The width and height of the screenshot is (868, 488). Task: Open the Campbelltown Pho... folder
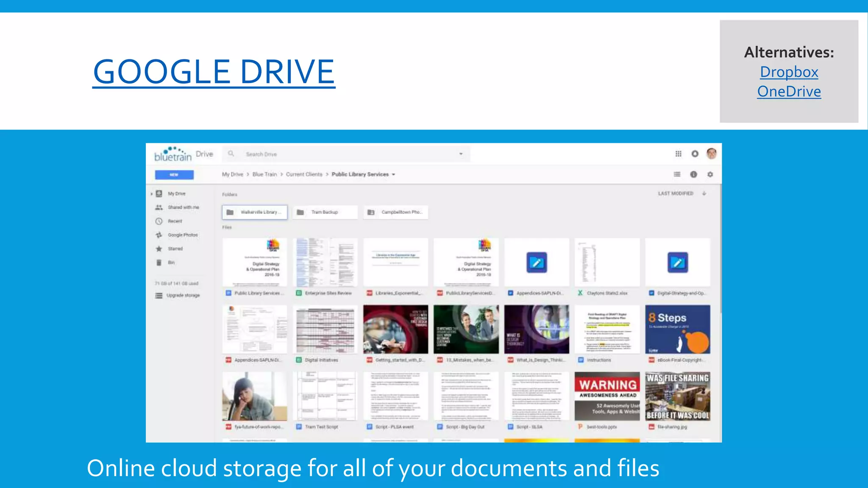(x=395, y=212)
